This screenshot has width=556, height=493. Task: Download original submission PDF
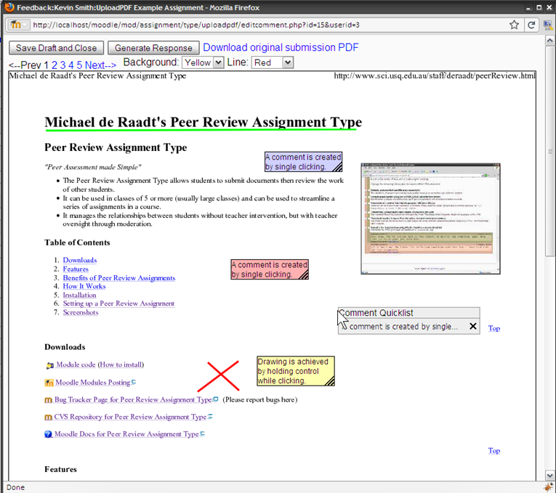281,48
